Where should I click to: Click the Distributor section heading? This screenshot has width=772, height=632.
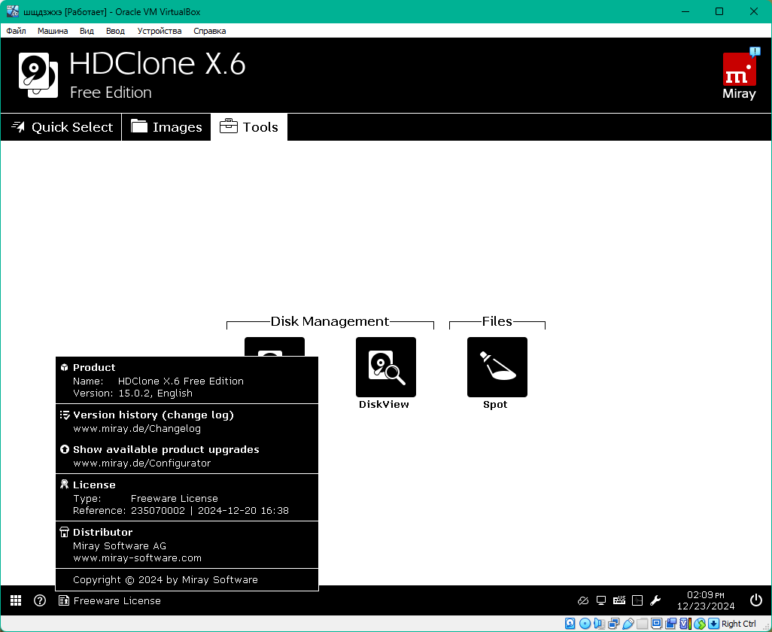click(102, 532)
